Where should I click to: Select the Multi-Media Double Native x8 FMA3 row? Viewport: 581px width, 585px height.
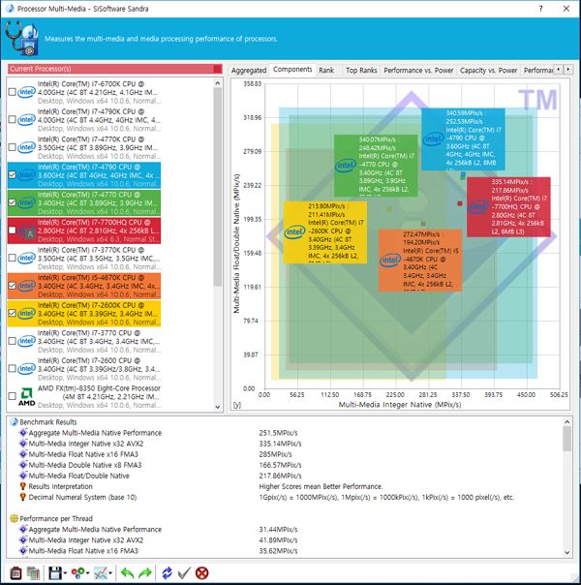coord(286,465)
